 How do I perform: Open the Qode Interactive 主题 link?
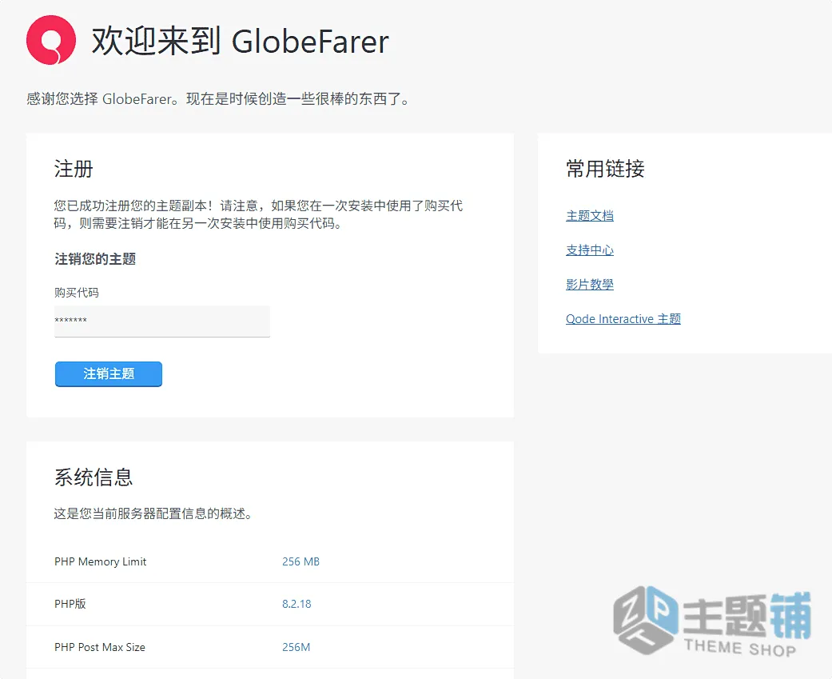623,318
